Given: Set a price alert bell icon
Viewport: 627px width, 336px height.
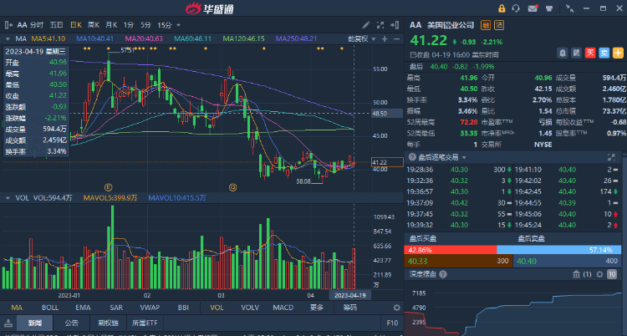Looking at the screenshot, I should pyautogui.click(x=563, y=53).
